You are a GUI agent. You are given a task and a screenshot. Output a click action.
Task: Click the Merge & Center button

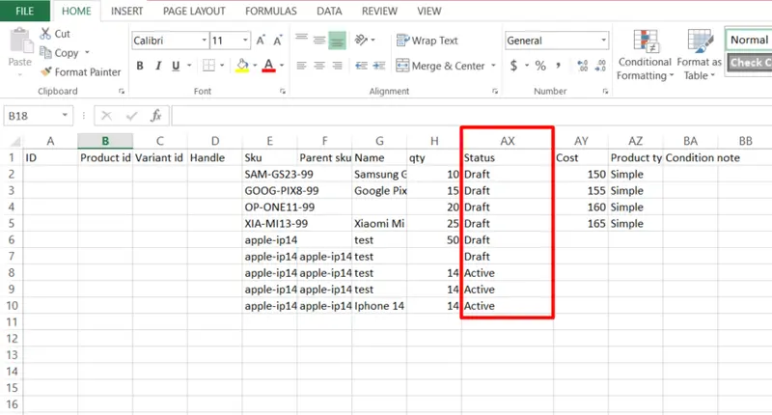tap(439, 66)
